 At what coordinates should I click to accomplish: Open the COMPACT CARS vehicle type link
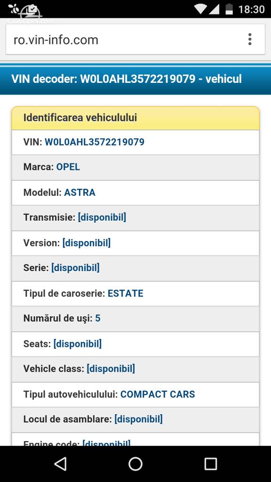[158, 394]
